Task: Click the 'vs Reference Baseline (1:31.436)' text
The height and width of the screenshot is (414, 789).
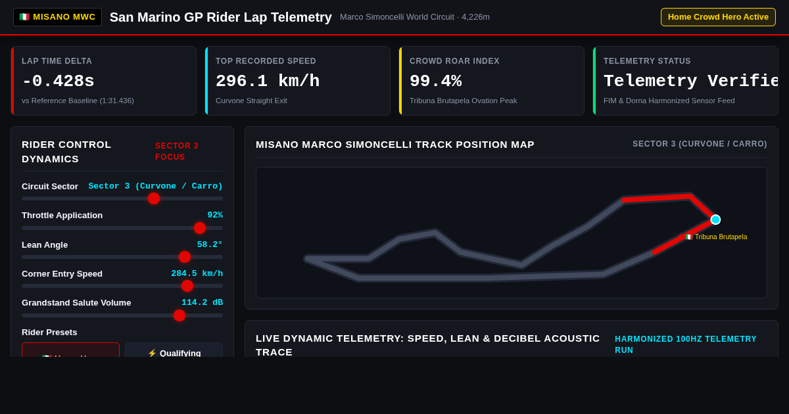Action: (x=78, y=101)
